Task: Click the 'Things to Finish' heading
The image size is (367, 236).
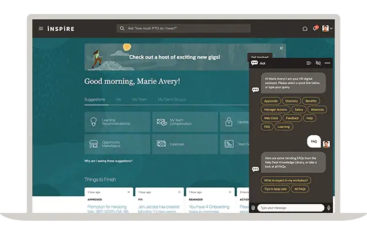Action: point(100,179)
